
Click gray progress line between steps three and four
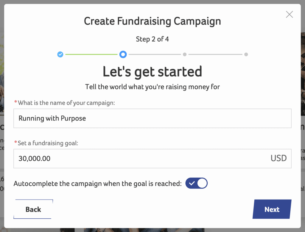[x=215, y=54]
